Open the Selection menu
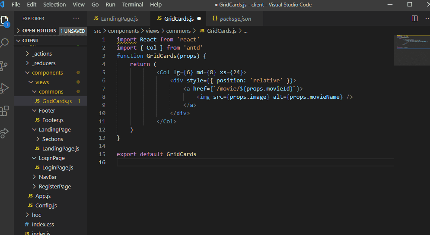The height and width of the screenshot is (235, 430). tap(54, 5)
